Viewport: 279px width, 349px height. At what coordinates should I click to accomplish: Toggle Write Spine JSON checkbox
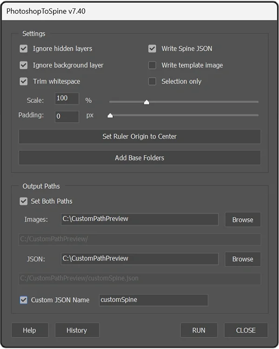[x=152, y=48]
